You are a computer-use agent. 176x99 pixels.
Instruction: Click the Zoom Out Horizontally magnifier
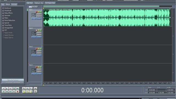pos(28,89)
